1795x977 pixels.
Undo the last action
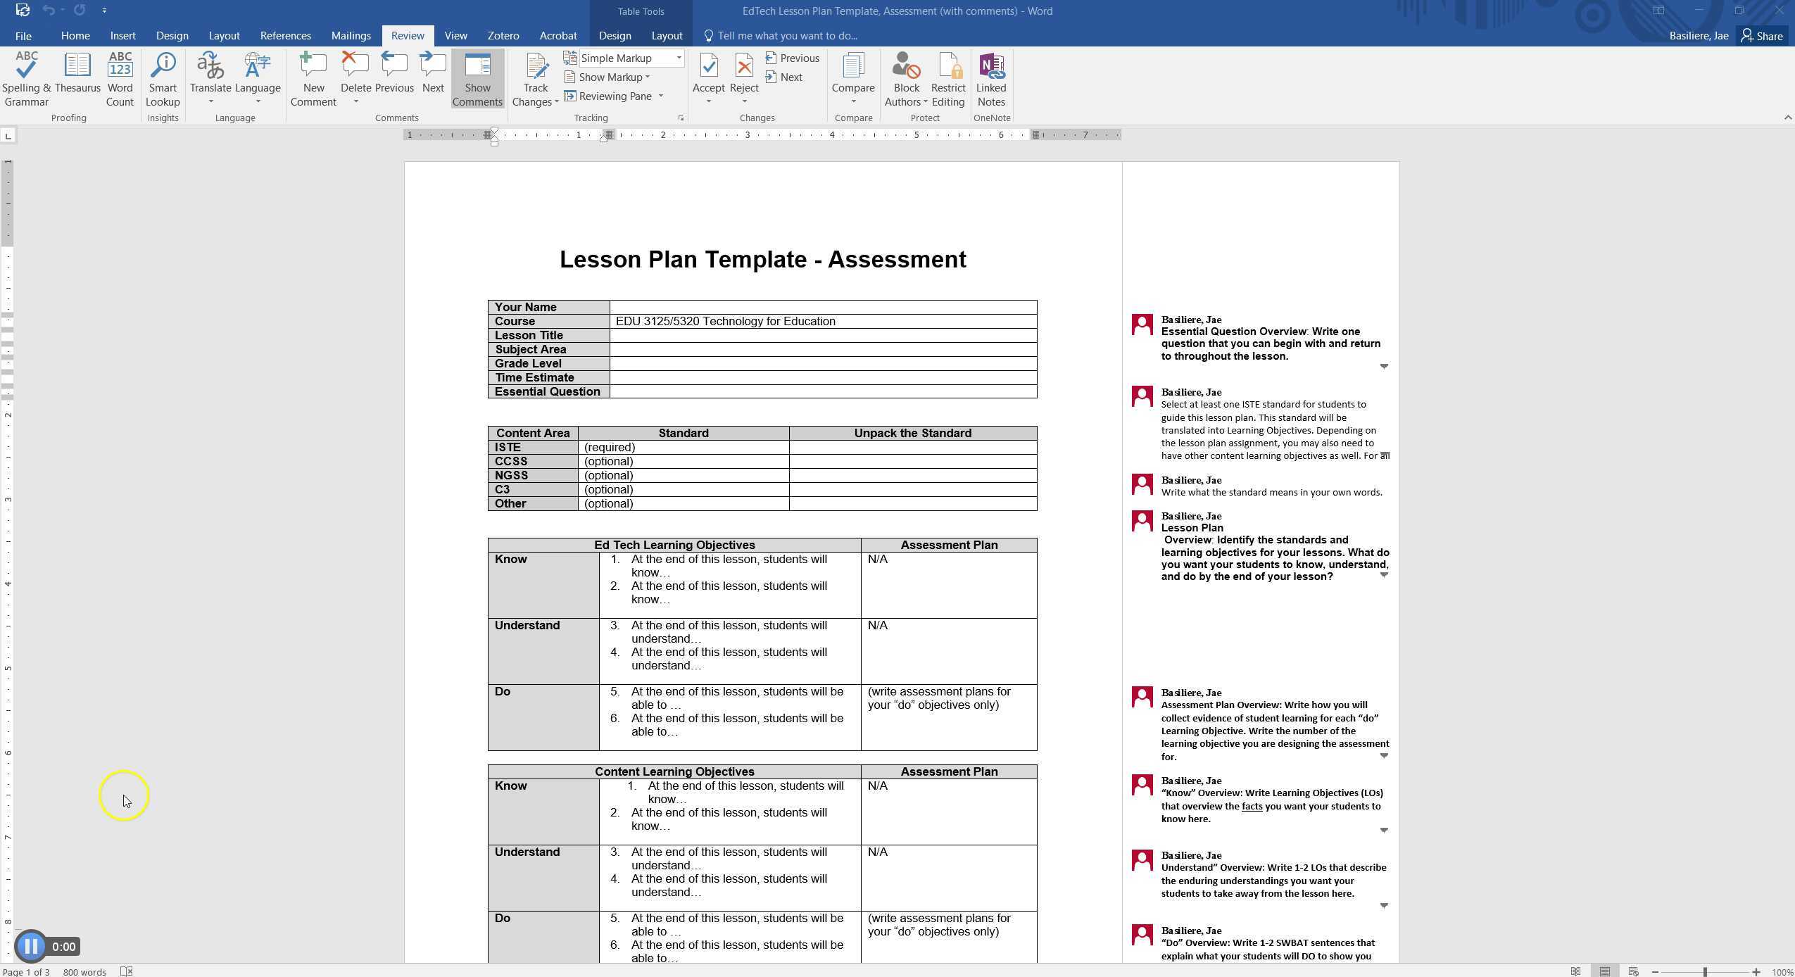click(49, 11)
